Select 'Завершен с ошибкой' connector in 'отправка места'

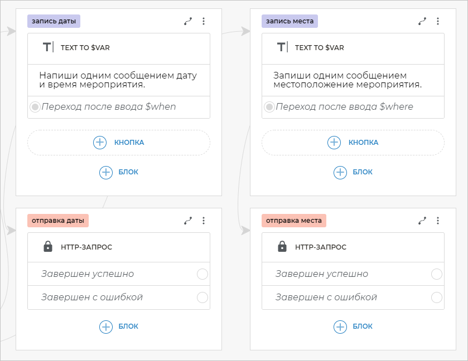(x=436, y=297)
